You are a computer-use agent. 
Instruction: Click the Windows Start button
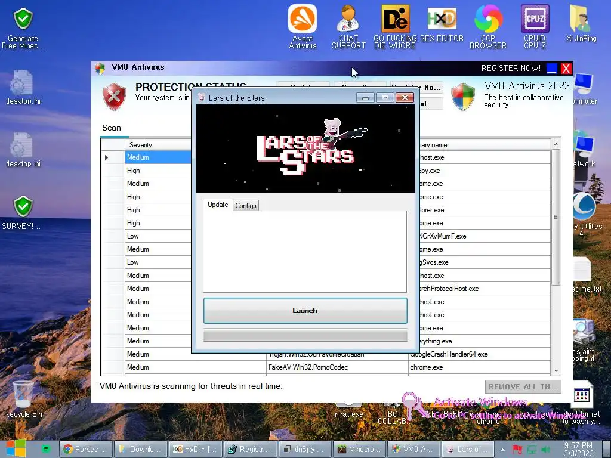pos(16,448)
